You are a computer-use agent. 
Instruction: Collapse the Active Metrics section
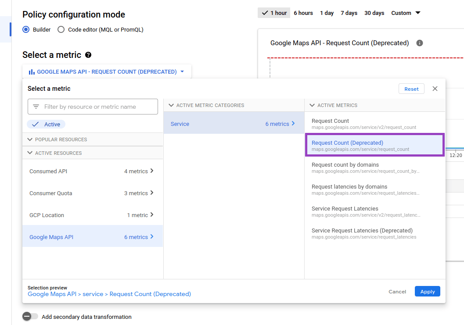312,105
